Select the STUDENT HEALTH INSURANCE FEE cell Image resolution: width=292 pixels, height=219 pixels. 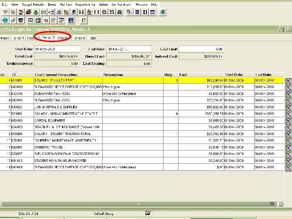(x=68, y=161)
